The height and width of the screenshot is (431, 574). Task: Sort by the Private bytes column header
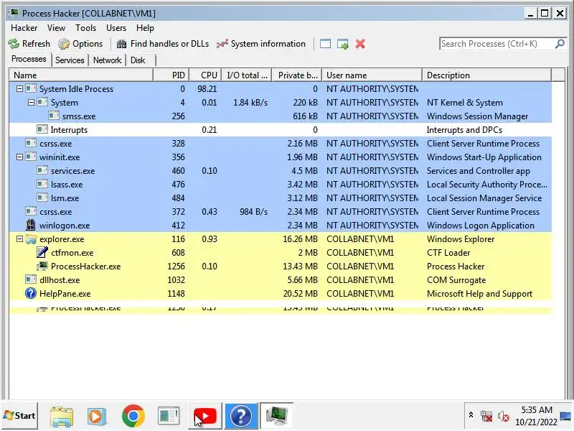(297, 75)
